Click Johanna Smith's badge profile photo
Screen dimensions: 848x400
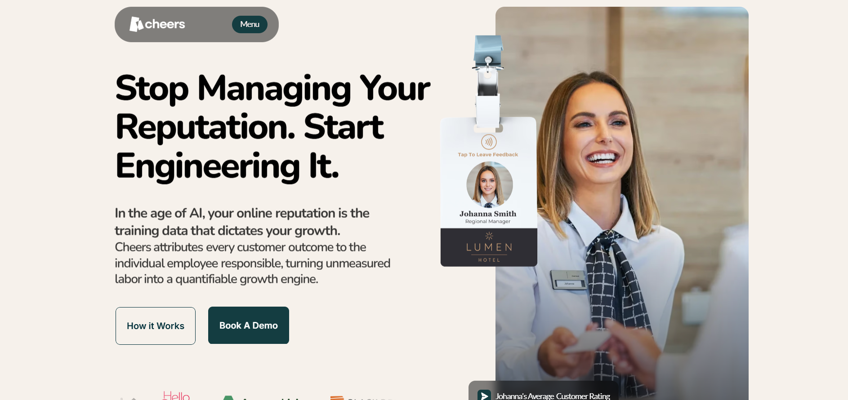pyautogui.click(x=489, y=185)
